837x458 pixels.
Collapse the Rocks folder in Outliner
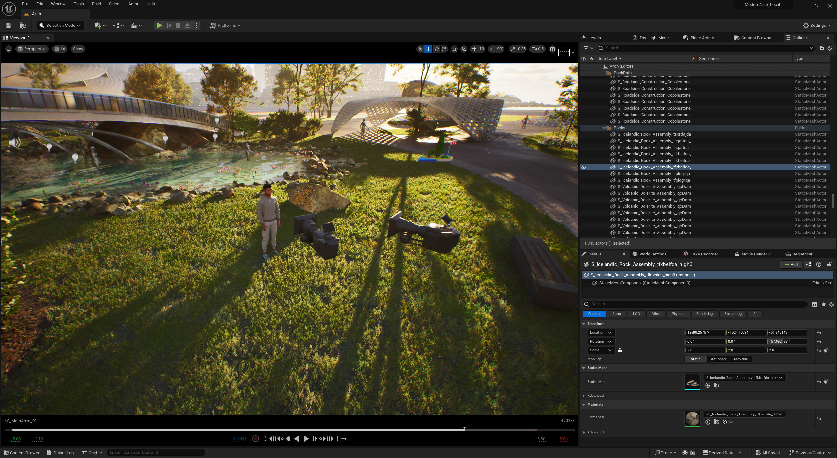(604, 128)
